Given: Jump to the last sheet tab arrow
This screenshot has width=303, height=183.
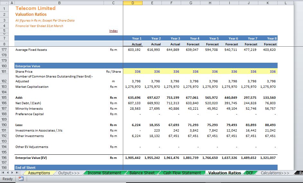Looking at the screenshot, I should (x=17, y=173).
